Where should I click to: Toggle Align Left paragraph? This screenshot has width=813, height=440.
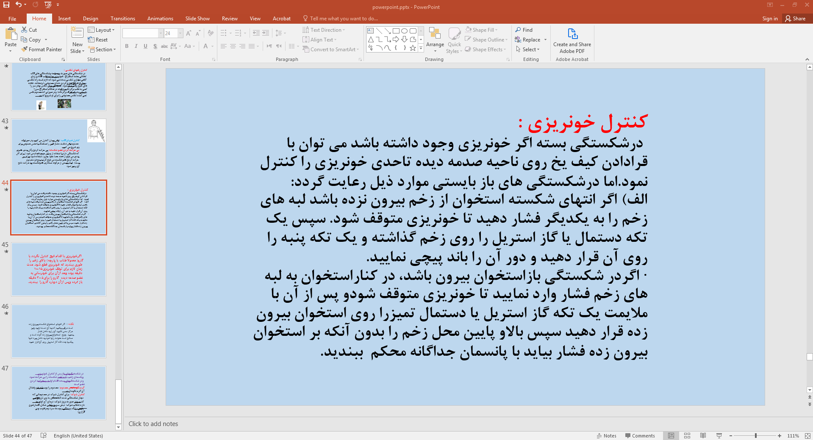(224, 46)
